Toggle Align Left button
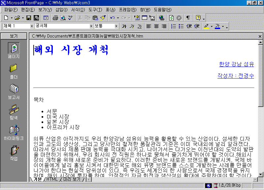 149,26
